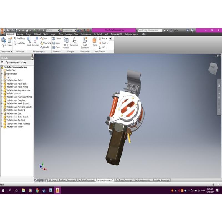The height and width of the screenshot is (222, 222).
Task: Select the work Point tool
Action: tap(103, 43)
